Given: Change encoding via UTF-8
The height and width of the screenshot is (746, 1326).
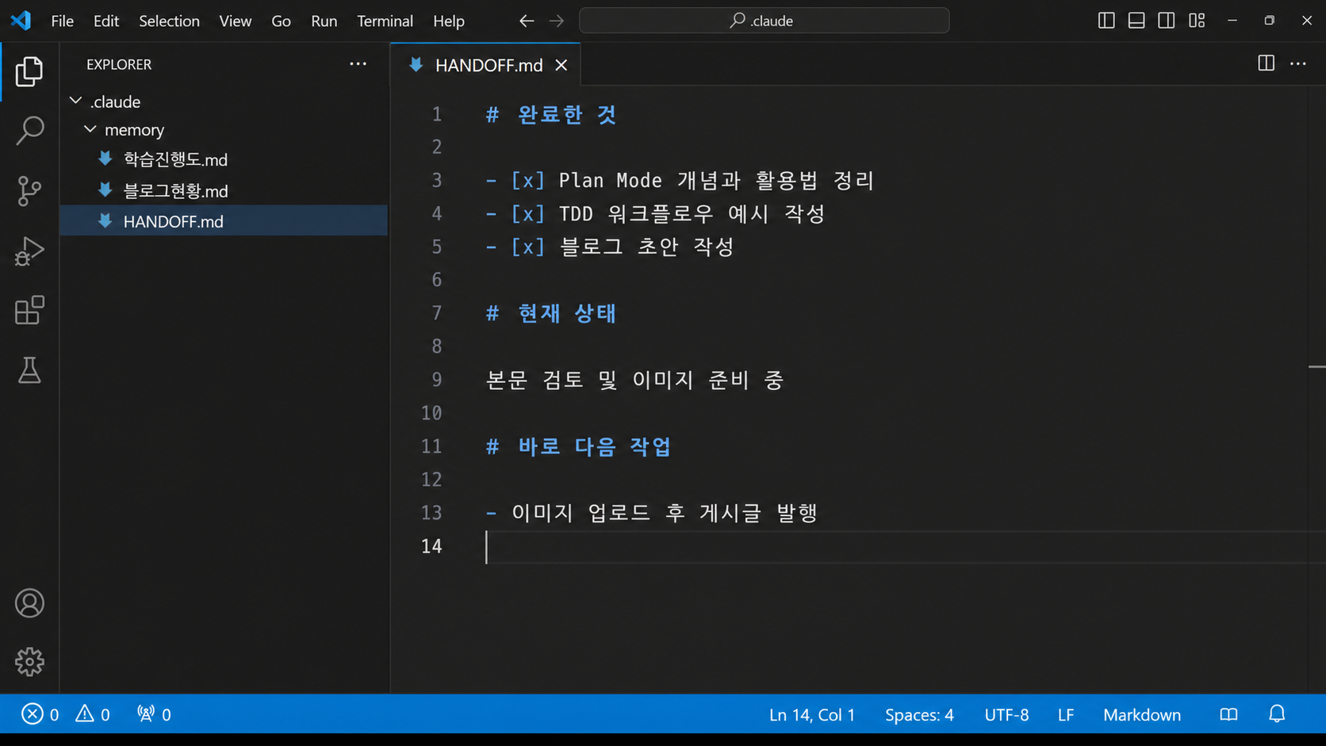Looking at the screenshot, I should point(1006,714).
